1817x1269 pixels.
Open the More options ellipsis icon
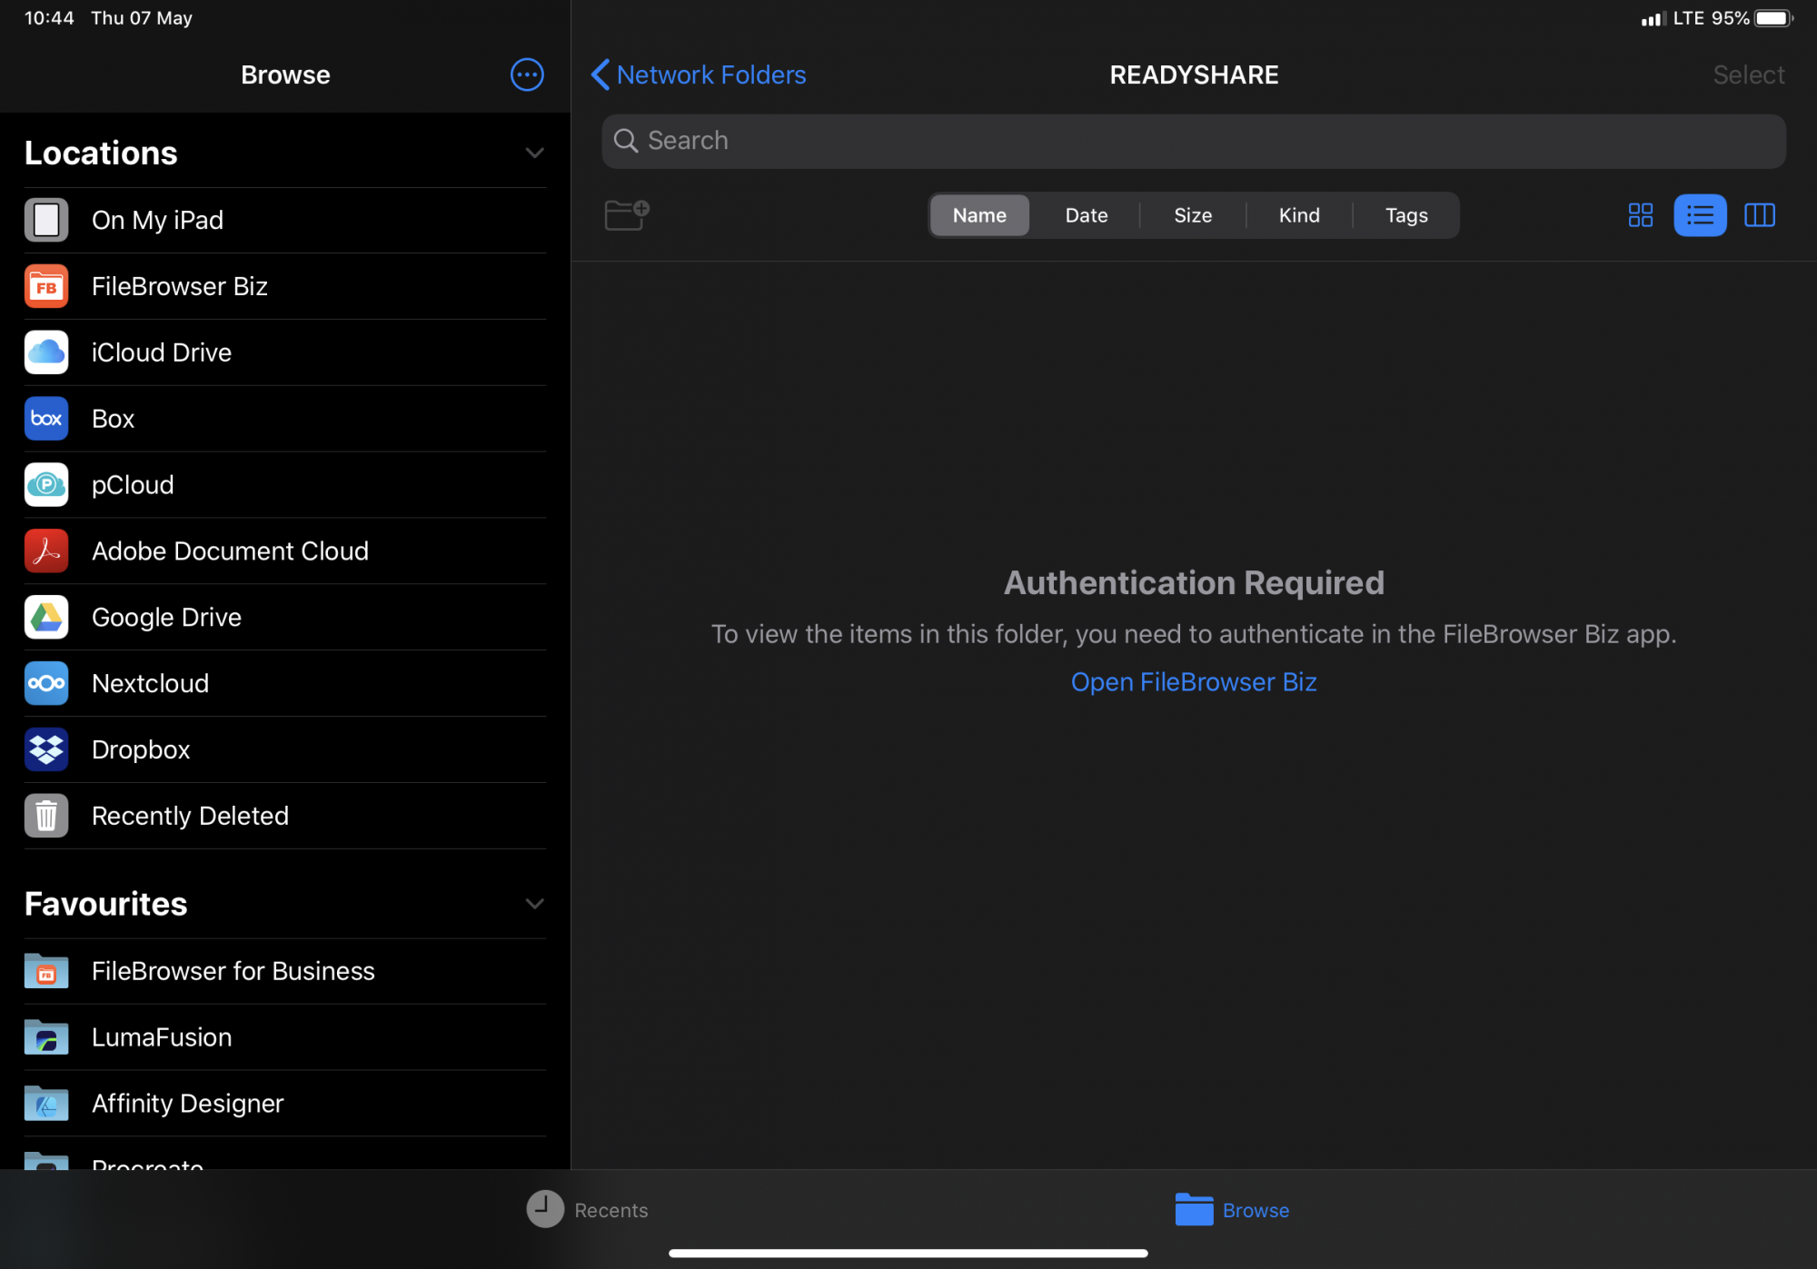[x=527, y=74]
